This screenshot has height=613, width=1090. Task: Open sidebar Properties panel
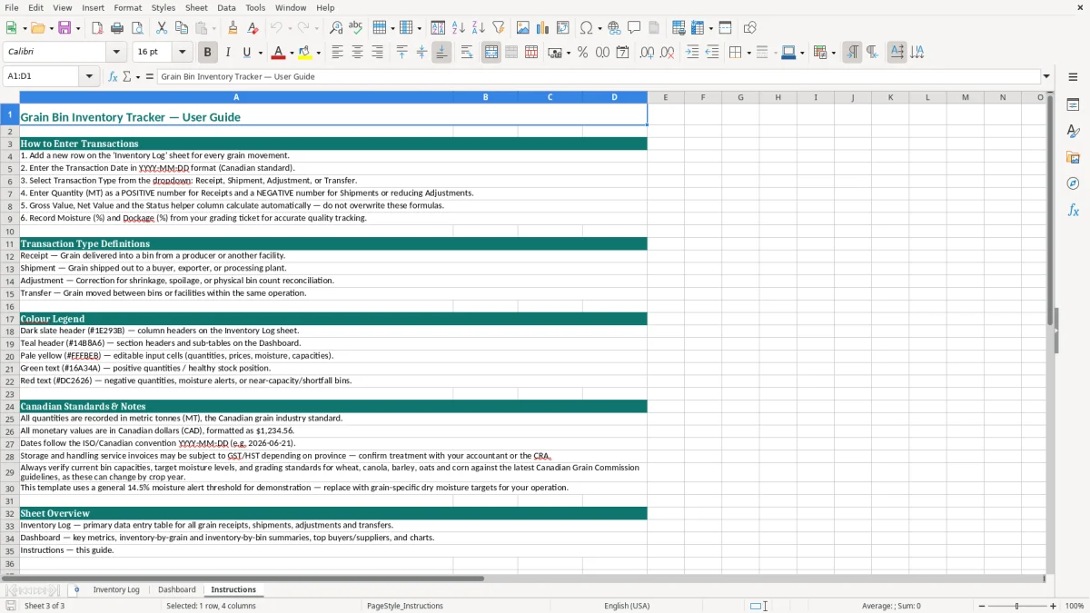point(1073,105)
